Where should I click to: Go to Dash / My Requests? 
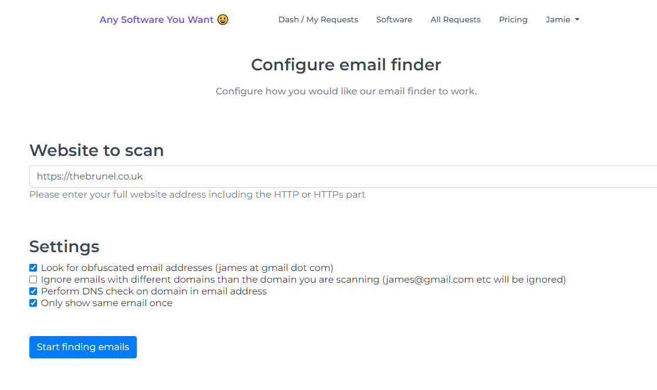coord(318,20)
